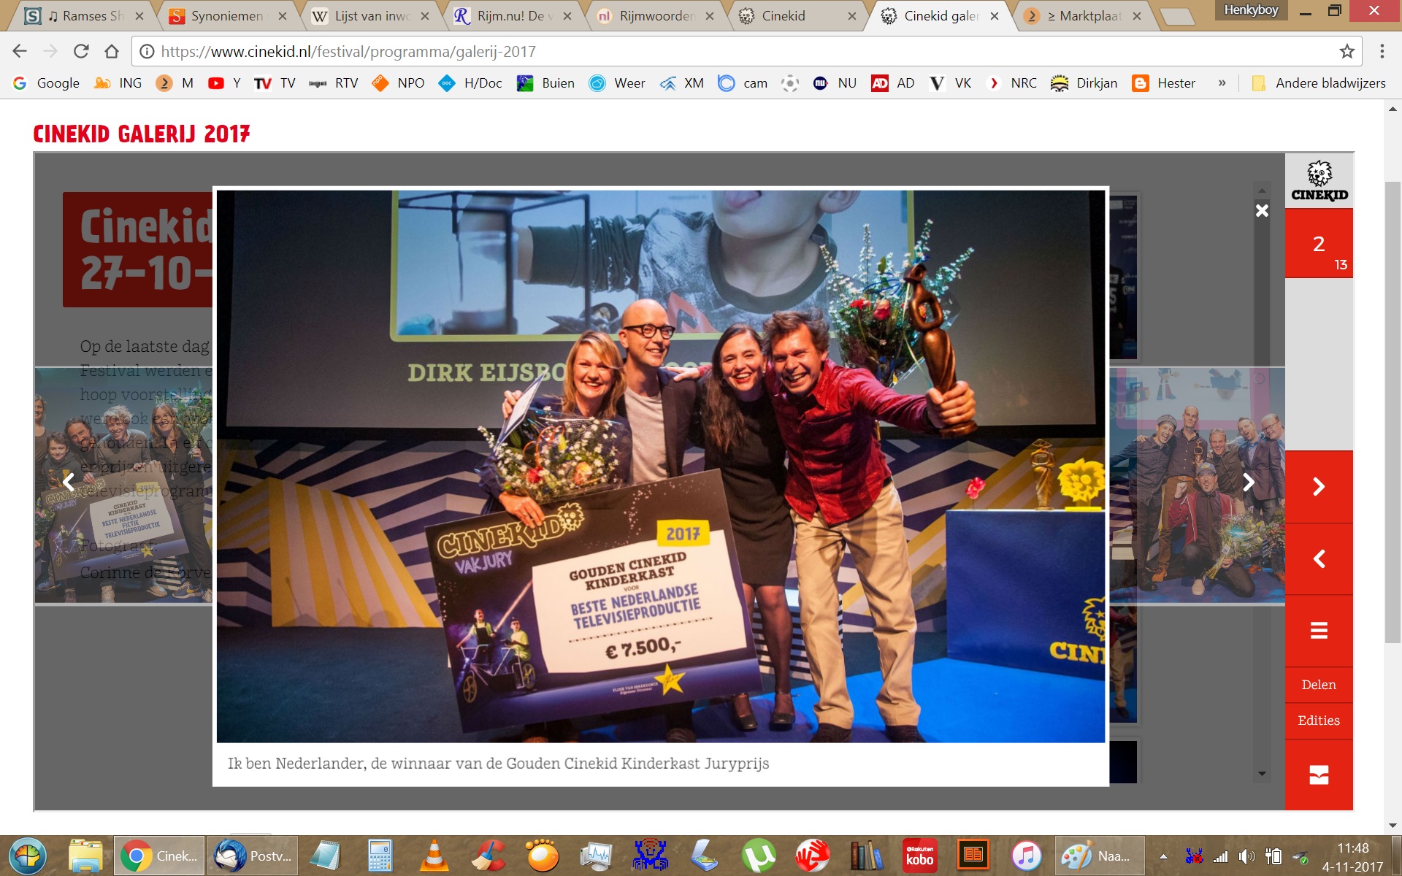Open the ING bookmark

point(118,83)
